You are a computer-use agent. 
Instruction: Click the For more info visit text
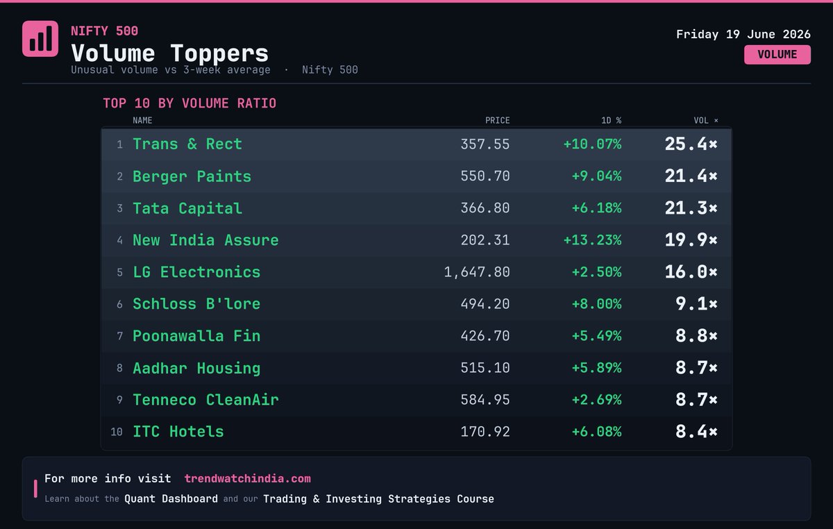point(108,478)
